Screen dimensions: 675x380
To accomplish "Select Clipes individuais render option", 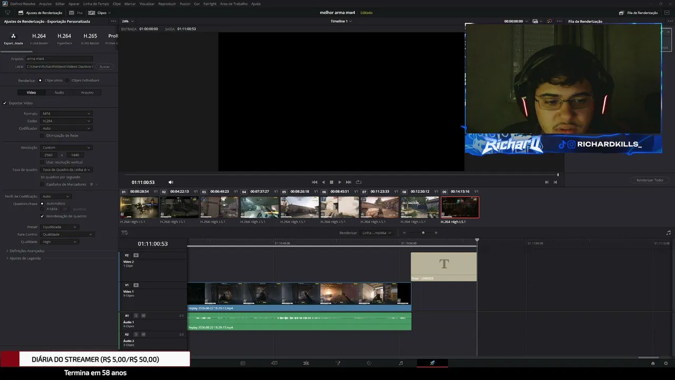I will [67, 80].
